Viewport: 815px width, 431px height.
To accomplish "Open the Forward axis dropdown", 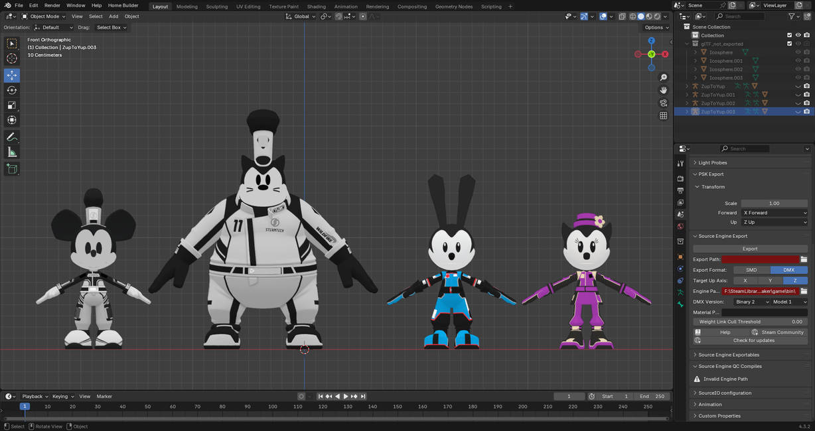I will (x=775, y=213).
